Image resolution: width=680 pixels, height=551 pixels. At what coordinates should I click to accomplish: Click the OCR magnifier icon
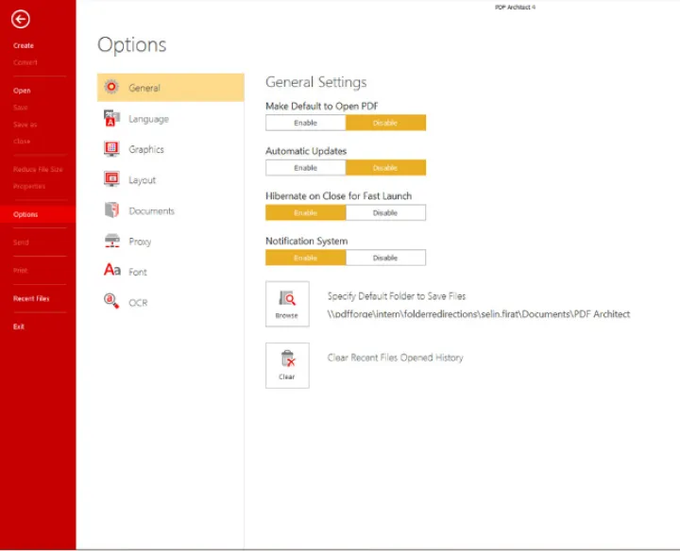pyautogui.click(x=111, y=301)
